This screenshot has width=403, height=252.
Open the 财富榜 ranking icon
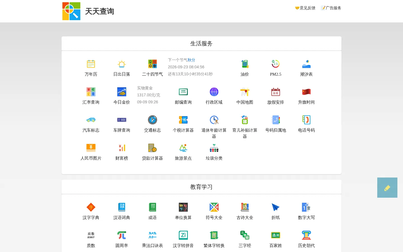pyautogui.click(x=122, y=148)
